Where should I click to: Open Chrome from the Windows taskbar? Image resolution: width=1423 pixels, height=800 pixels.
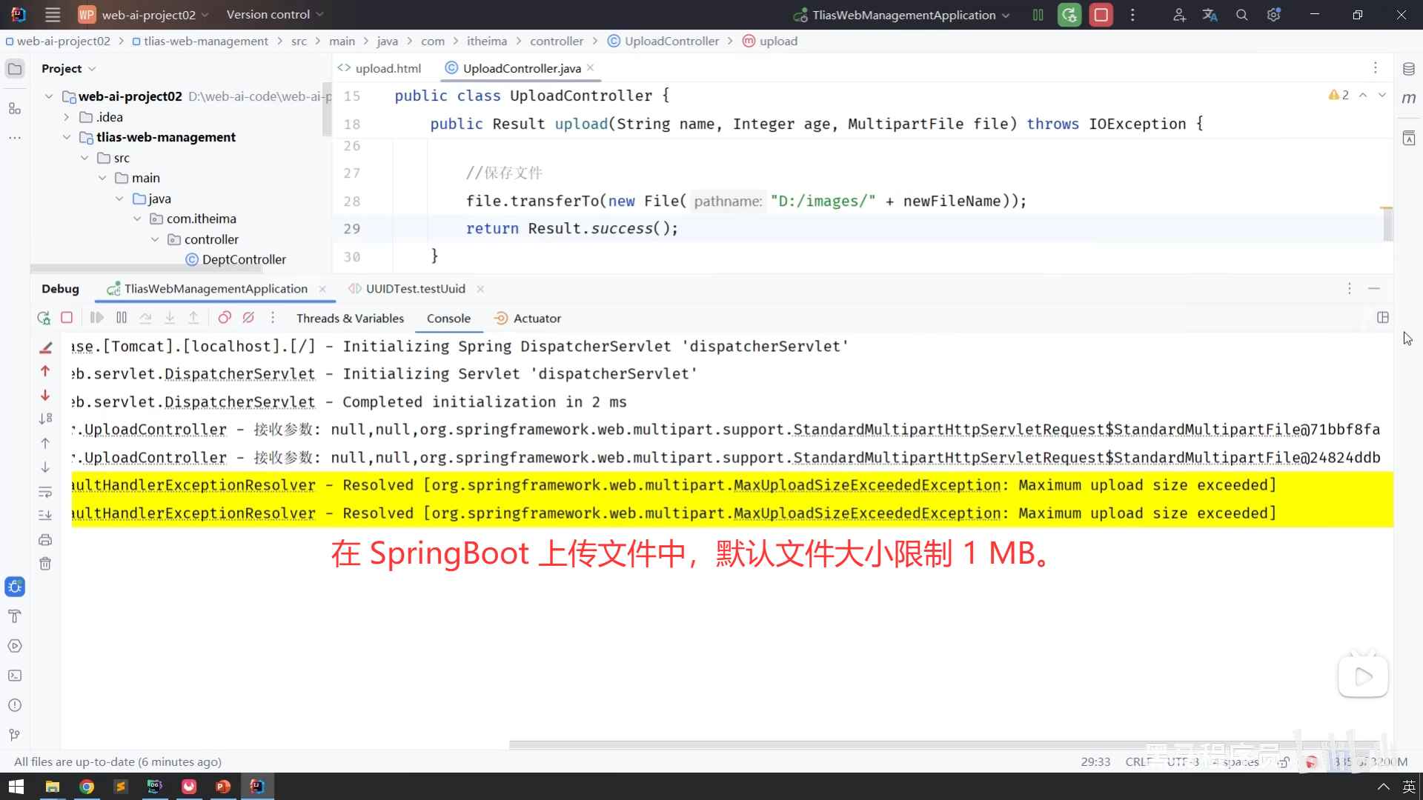pyautogui.click(x=87, y=787)
